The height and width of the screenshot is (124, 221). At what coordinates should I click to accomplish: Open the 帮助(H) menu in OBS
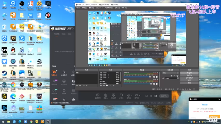click(124, 8)
